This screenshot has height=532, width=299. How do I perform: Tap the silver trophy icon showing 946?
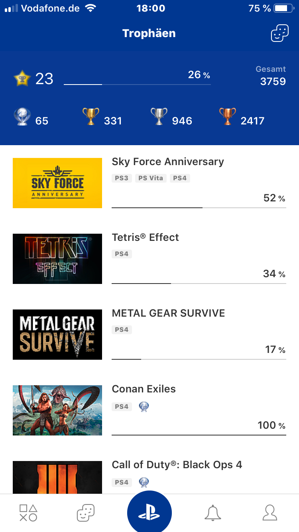click(x=159, y=116)
